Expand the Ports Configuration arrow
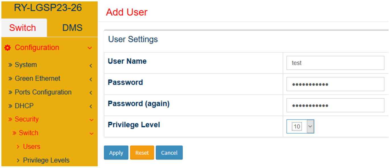Image resolution: width=390 pixels, height=168 pixels. pyautogui.click(x=91, y=93)
